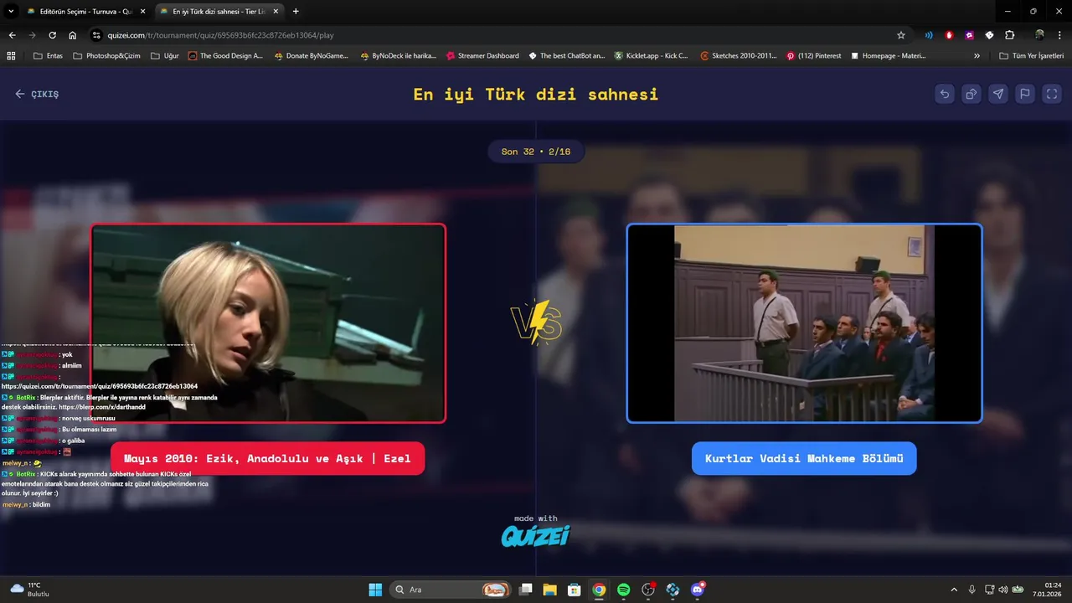
Task: Open the Photoshop&Çizim bookmark folder
Action: [107, 56]
